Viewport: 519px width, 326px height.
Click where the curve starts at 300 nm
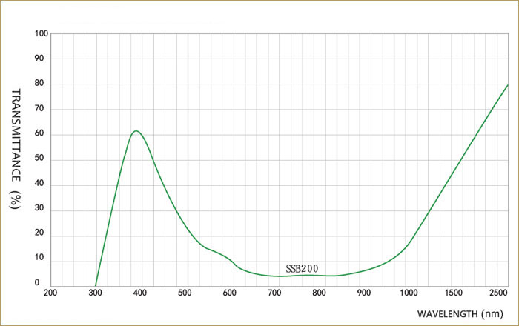pos(96,286)
